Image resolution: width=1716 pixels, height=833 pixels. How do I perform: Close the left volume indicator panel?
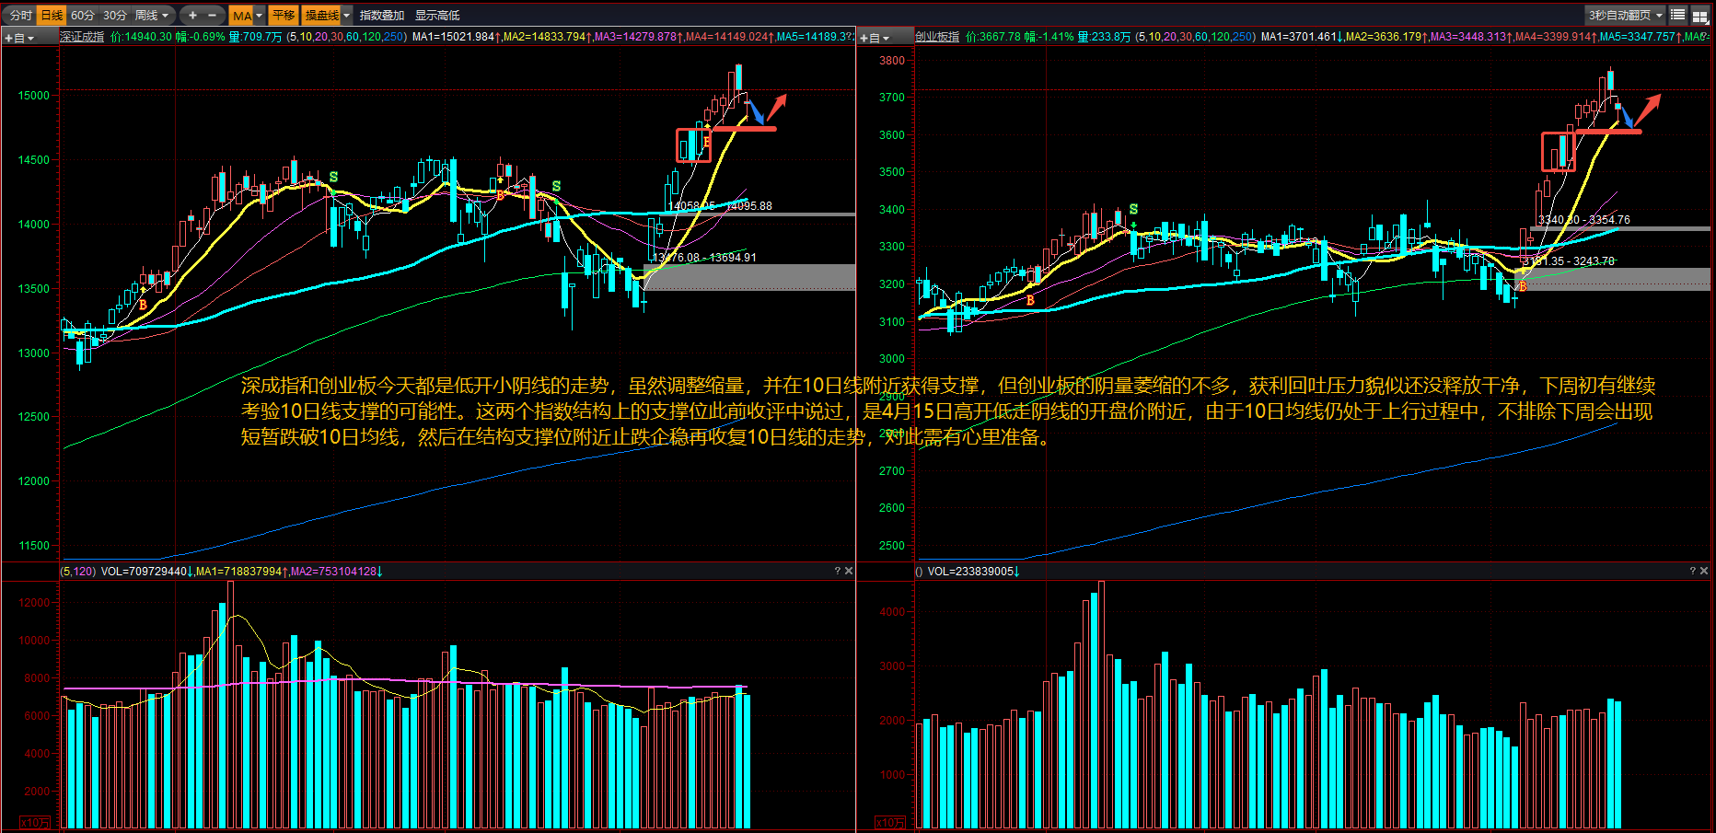coord(849,572)
